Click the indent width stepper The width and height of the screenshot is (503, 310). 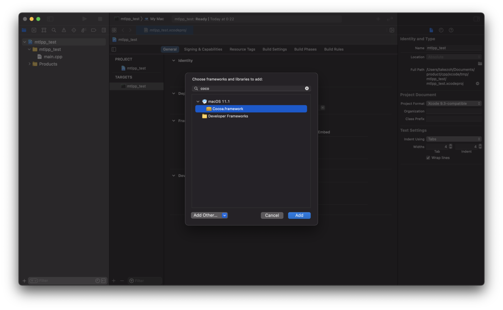point(480,147)
